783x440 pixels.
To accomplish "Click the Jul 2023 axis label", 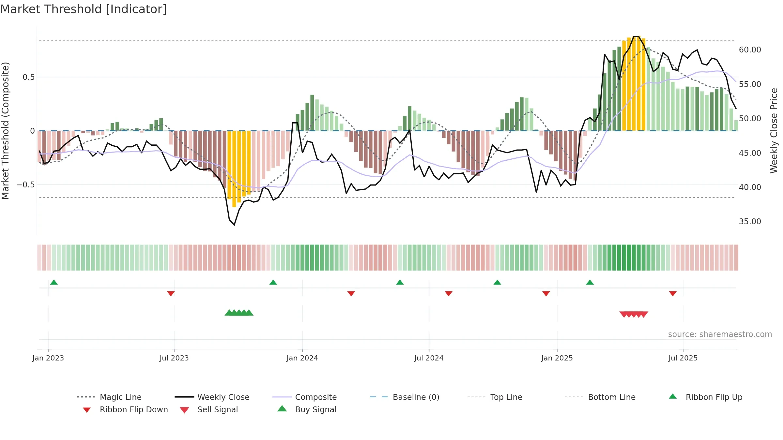I will coord(174,358).
